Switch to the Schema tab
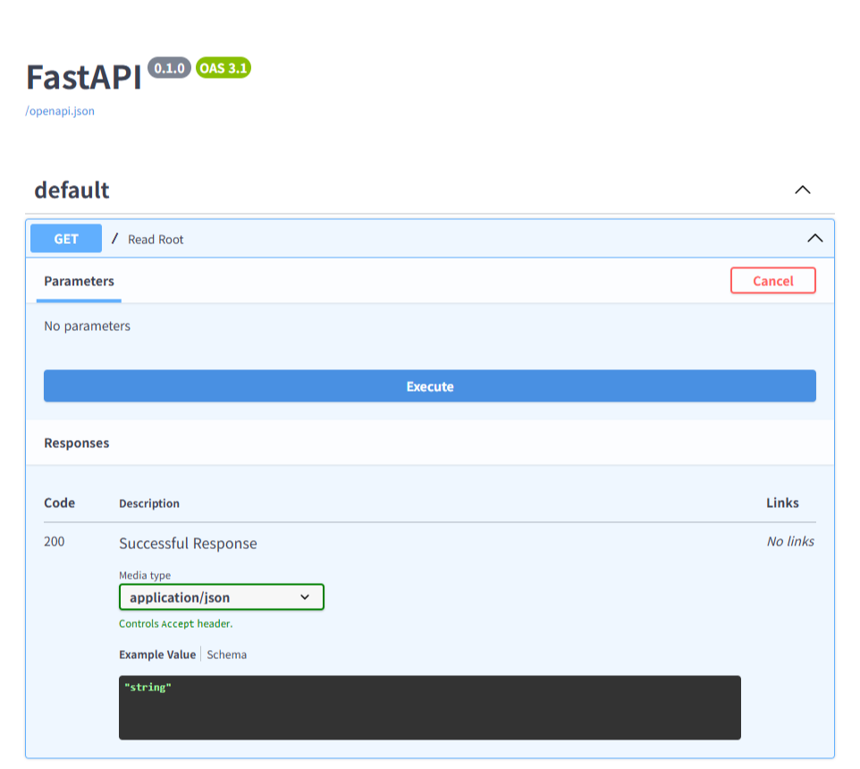860x769 pixels. [226, 655]
